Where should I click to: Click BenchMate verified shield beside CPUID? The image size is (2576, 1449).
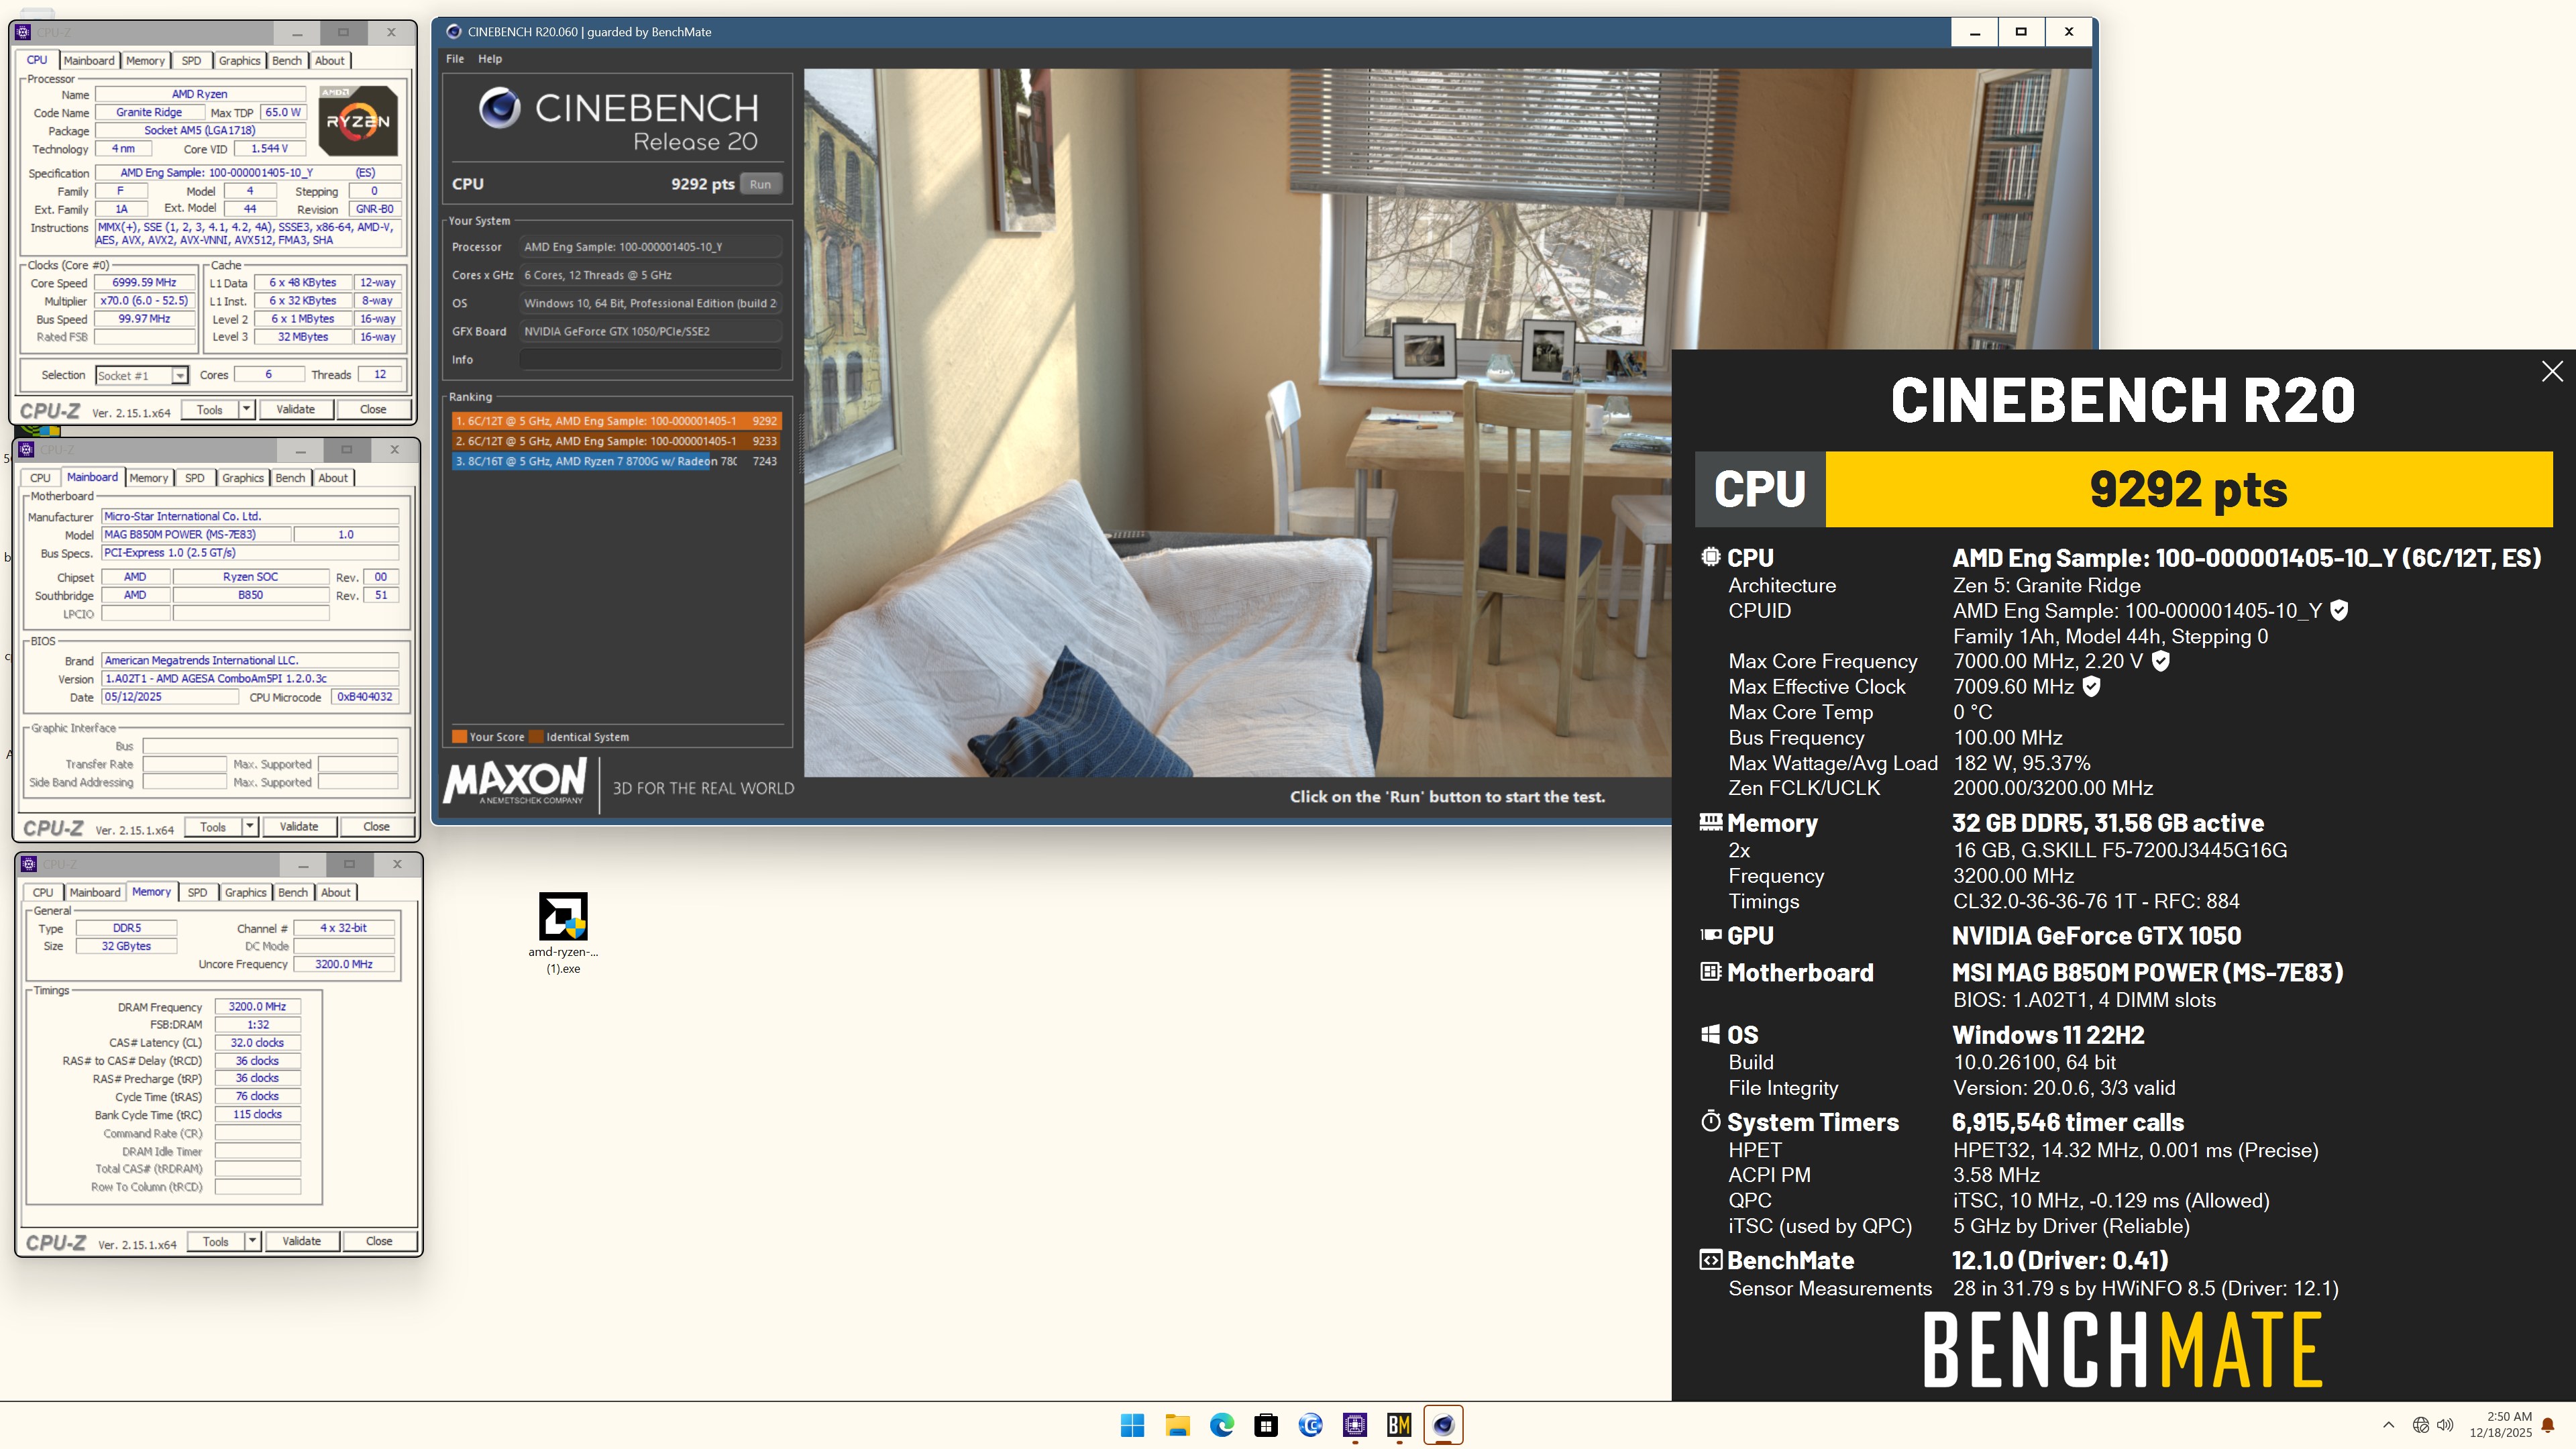(2339, 610)
